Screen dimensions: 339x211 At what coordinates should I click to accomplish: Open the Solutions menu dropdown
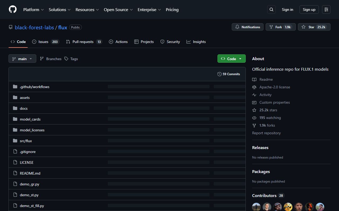[x=59, y=9]
